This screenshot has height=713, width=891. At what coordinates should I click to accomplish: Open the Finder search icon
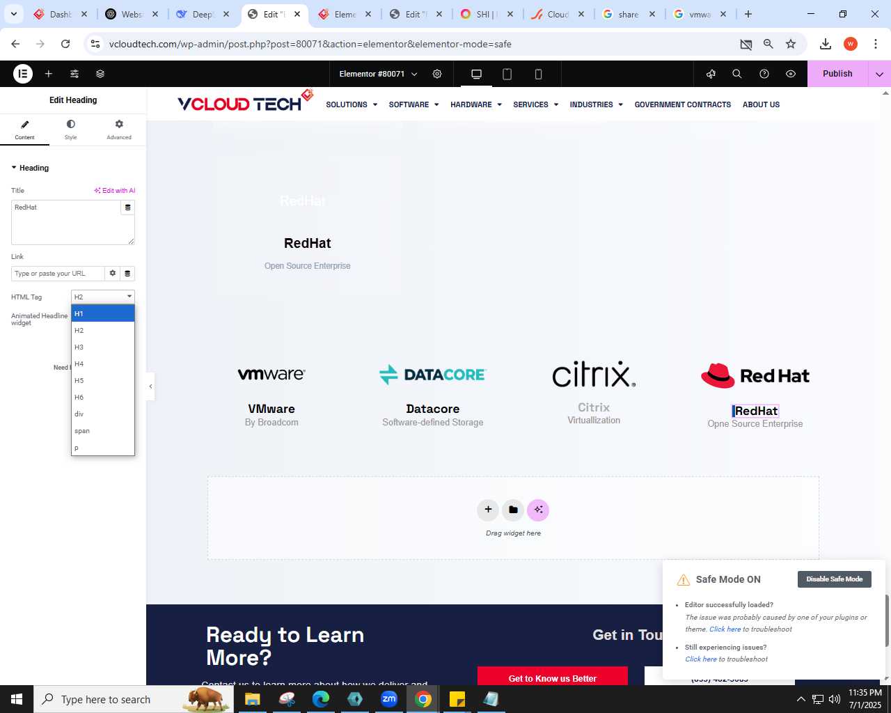[737, 74]
